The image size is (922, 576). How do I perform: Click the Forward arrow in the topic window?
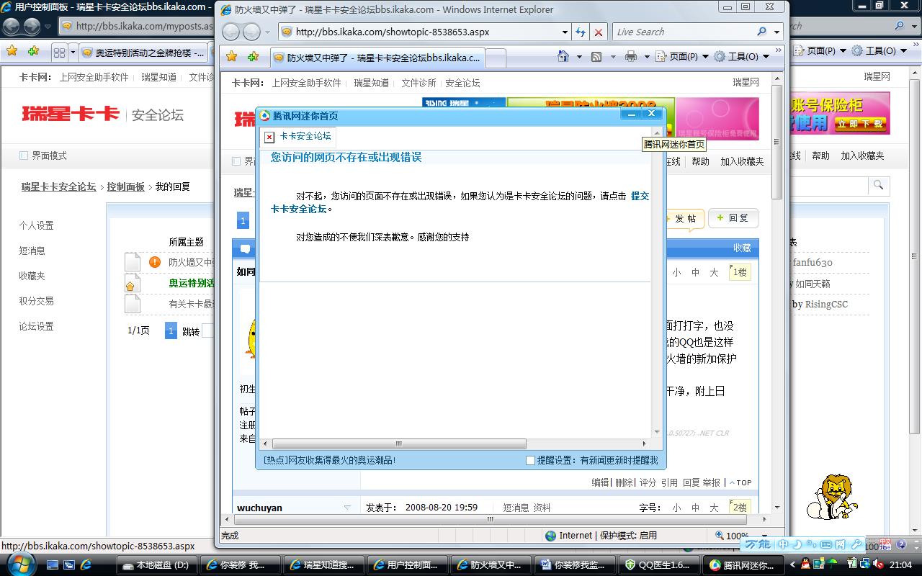(x=251, y=32)
